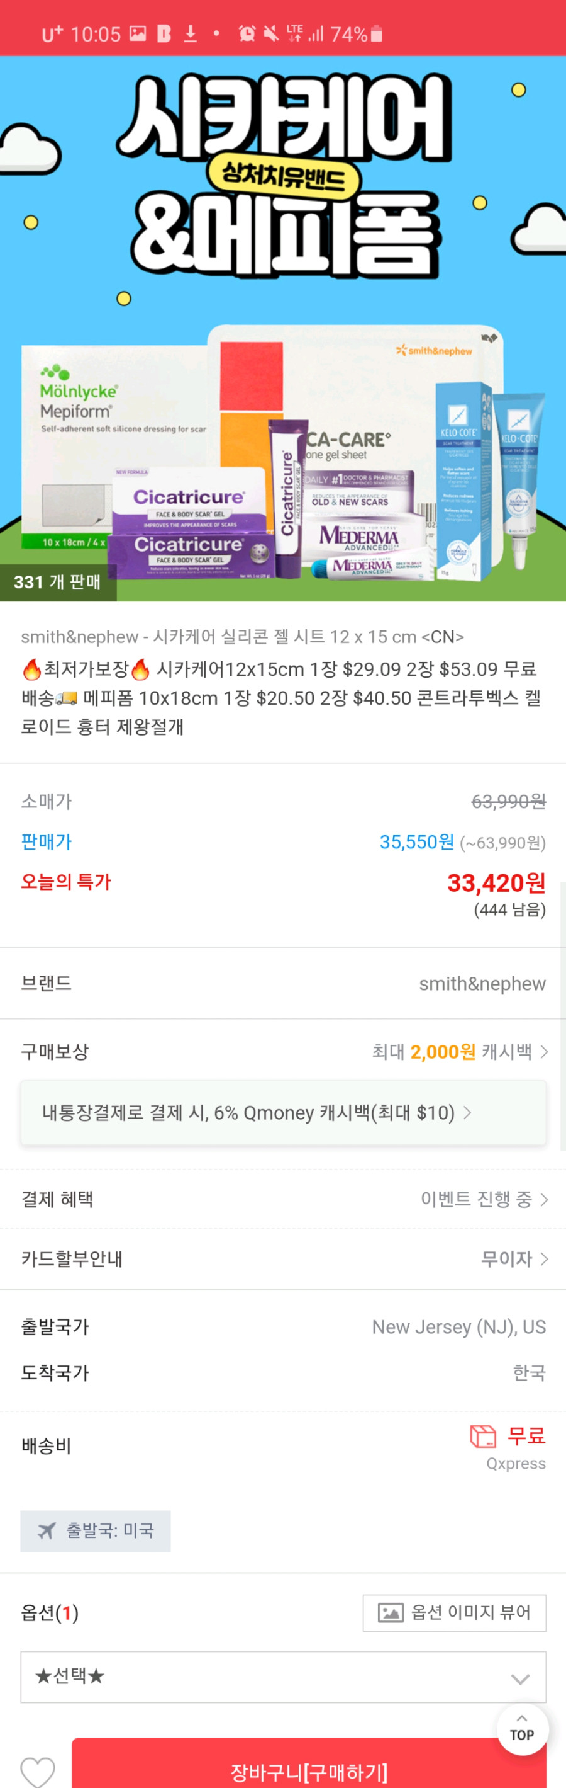Tap the battery icon in status bar
This screenshot has height=1788, width=566.
(x=376, y=33)
